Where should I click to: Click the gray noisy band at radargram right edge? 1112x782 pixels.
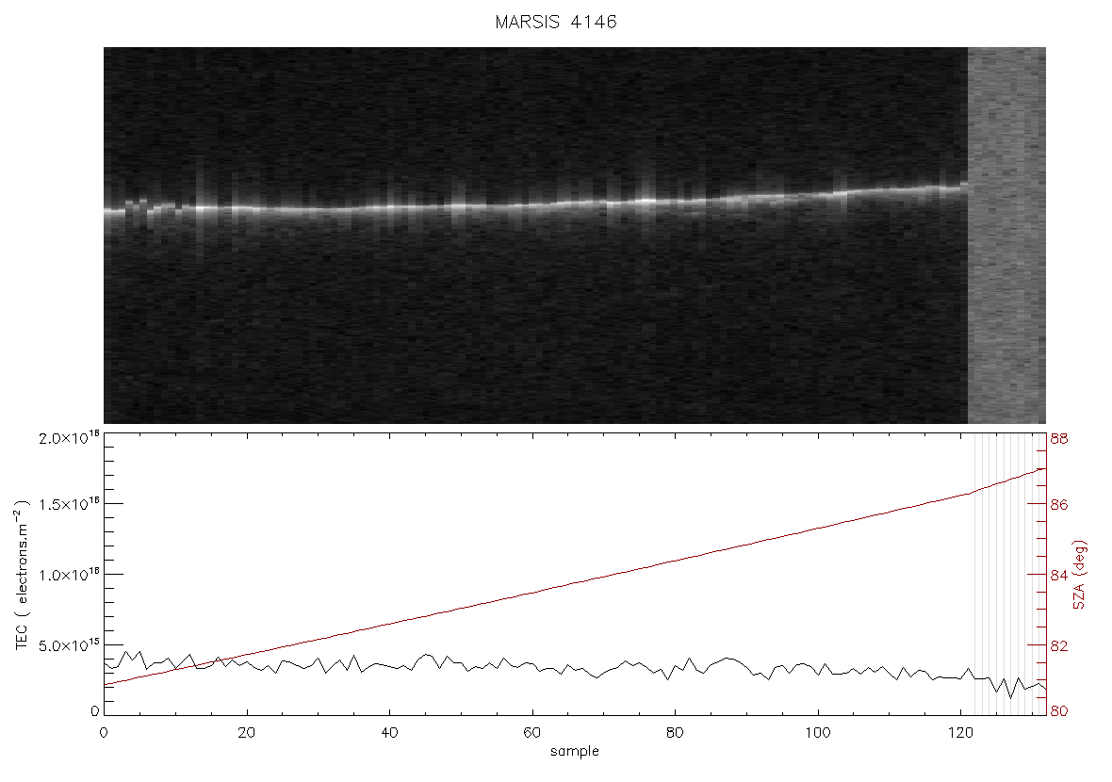[1006, 236]
